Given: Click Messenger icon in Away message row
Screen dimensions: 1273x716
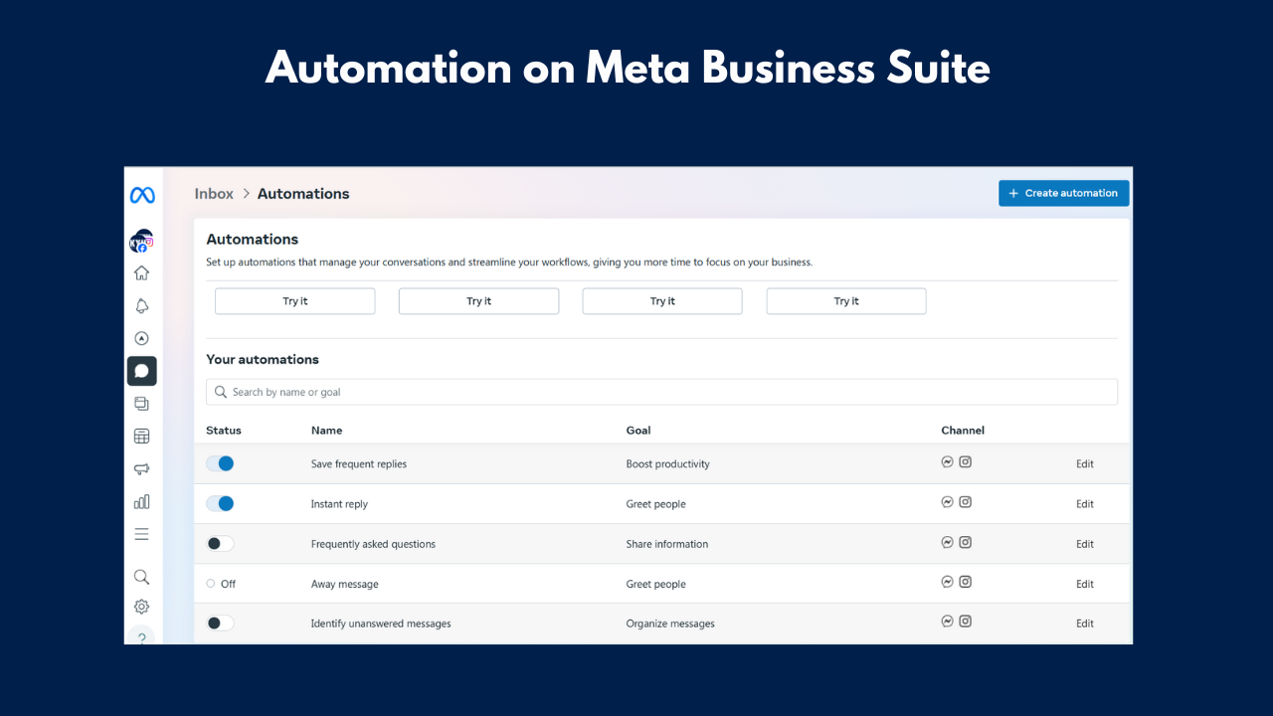Looking at the screenshot, I should pos(948,582).
